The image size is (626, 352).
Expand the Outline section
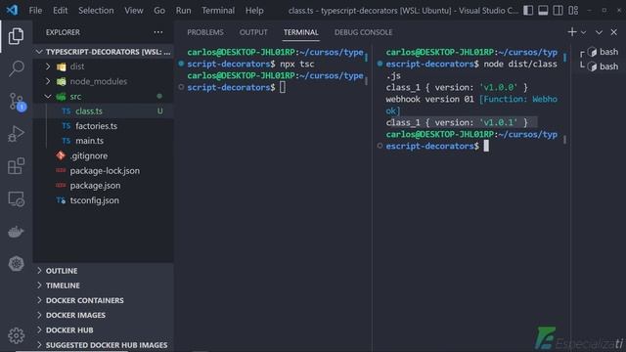click(103, 271)
